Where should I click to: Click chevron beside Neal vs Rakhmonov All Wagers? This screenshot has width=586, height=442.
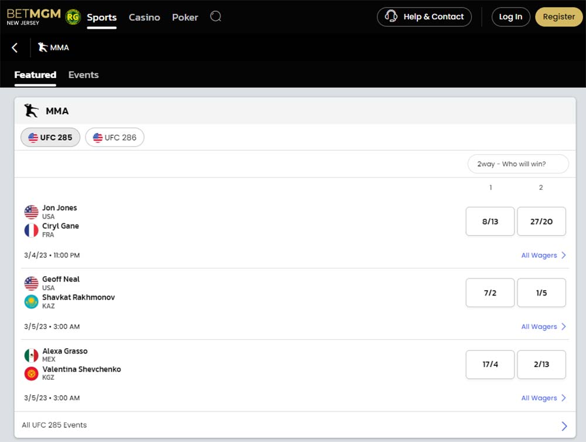[x=564, y=327]
